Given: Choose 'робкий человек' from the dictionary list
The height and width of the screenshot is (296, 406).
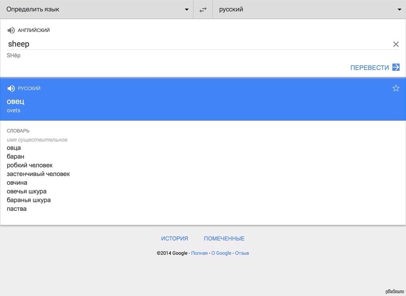Looking at the screenshot, I should [30, 165].
